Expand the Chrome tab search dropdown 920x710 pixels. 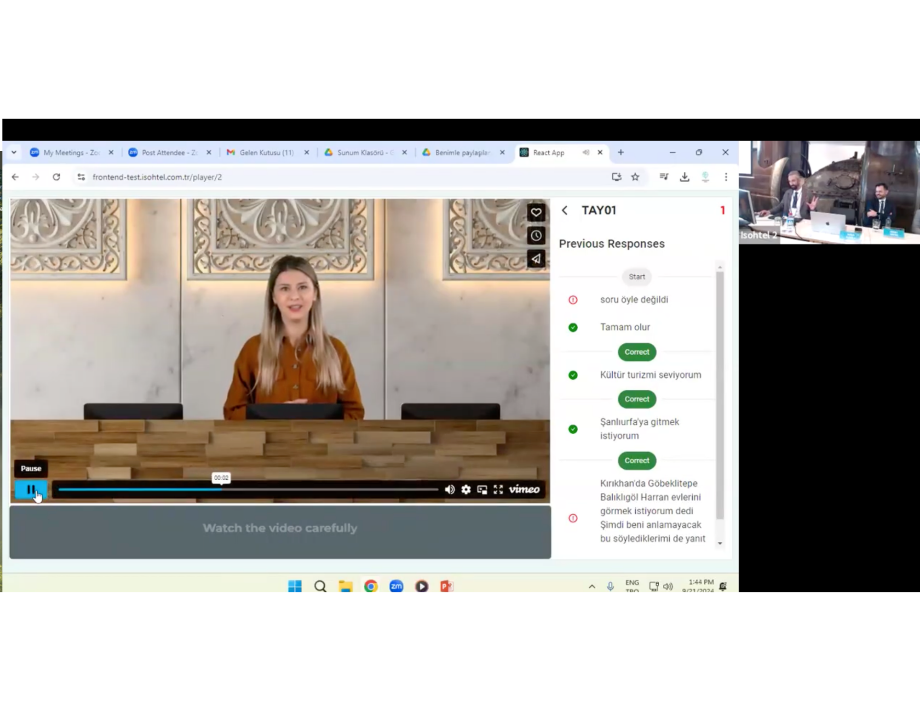[14, 153]
